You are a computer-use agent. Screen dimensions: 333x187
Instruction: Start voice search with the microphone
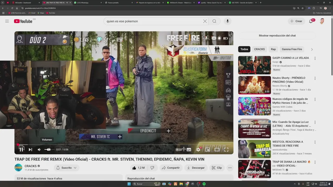click(x=228, y=21)
